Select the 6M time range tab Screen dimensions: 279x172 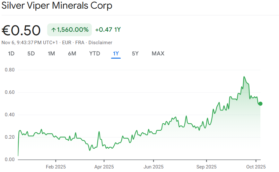(x=72, y=53)
